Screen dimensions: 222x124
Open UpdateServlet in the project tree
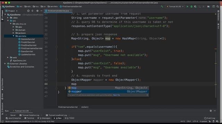pyautogui.click(x=27, y=54)
